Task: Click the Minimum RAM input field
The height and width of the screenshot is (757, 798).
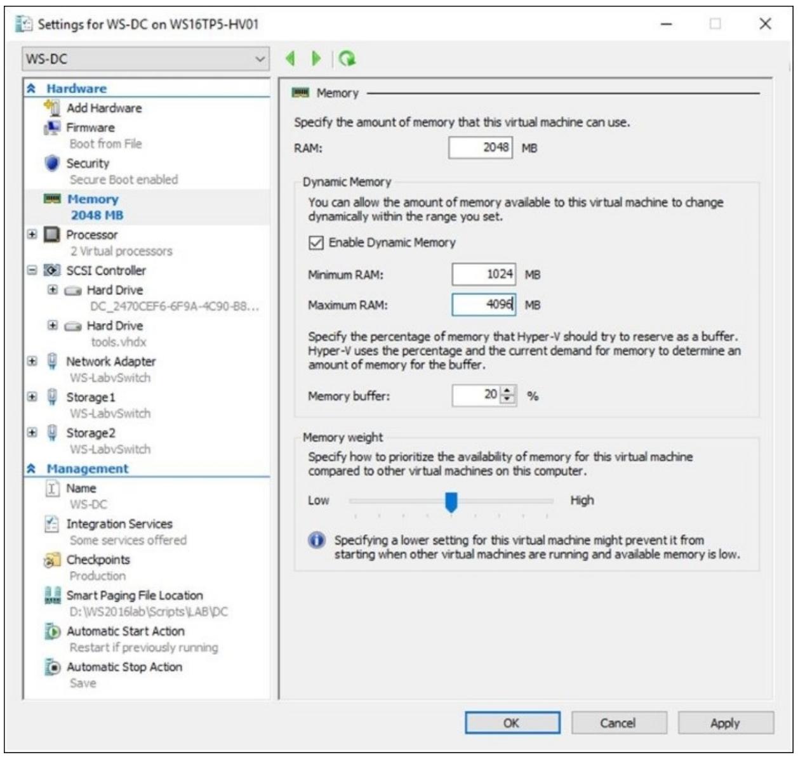Action: [484, 274]
